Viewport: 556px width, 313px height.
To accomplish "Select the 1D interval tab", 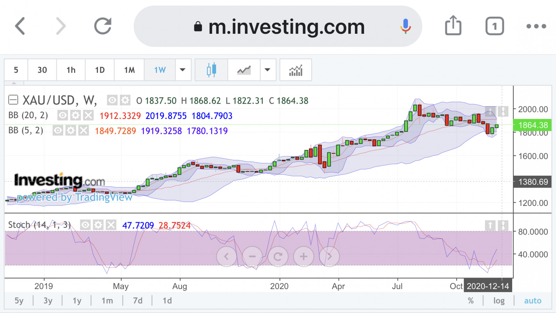I will (100, 70).
